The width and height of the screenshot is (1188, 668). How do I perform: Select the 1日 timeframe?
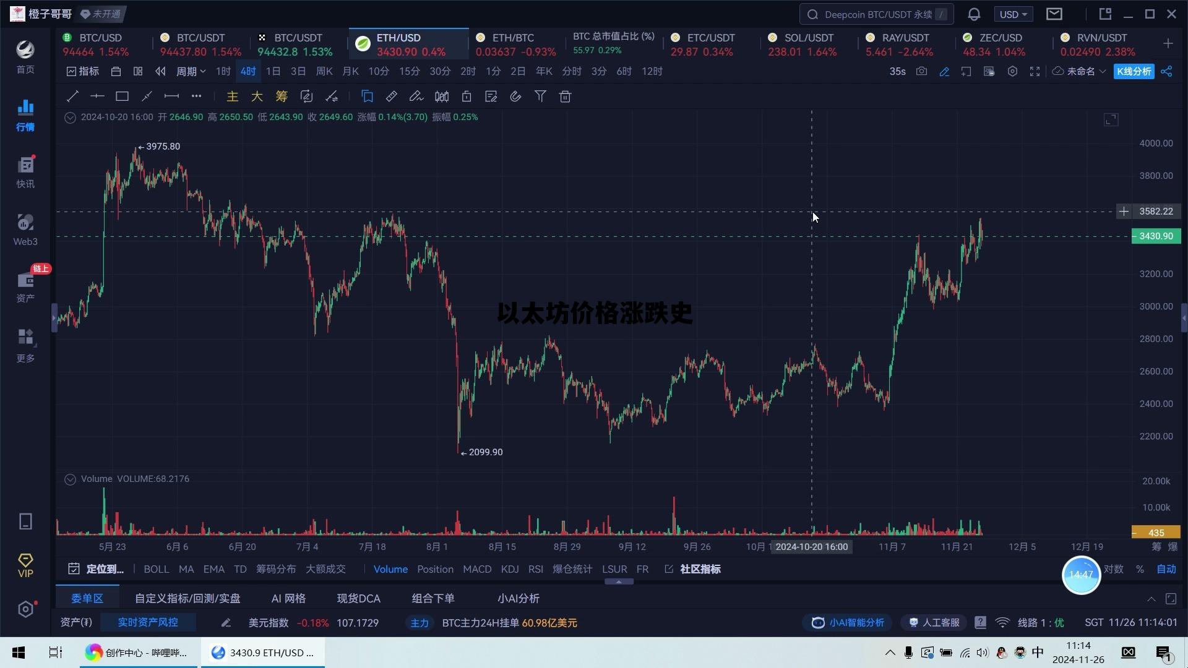273,72
